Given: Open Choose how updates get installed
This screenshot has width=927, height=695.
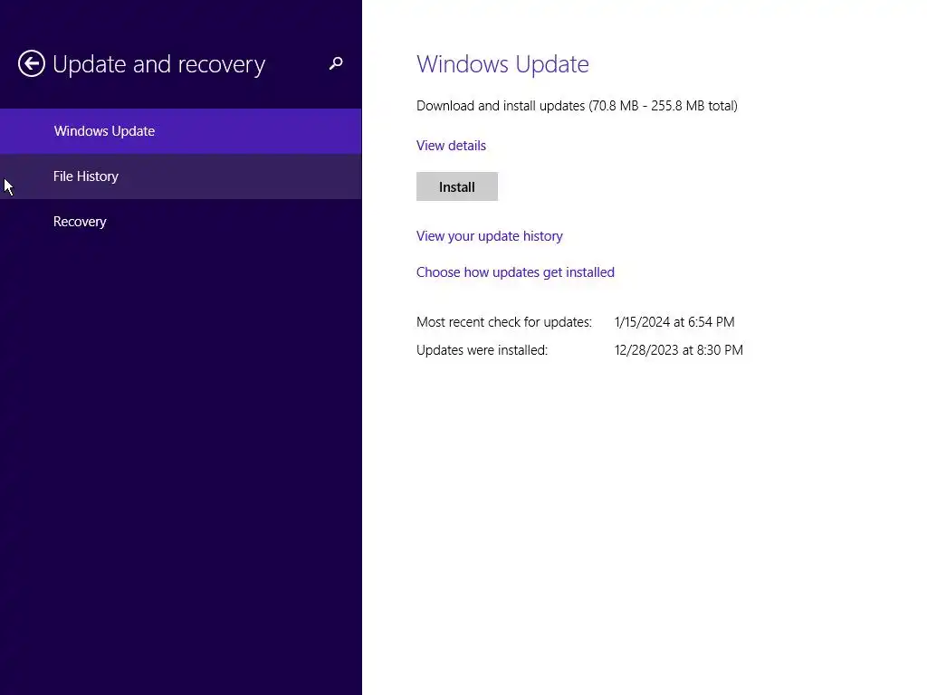Looking at the screenshot, I should tap(515, 271).
